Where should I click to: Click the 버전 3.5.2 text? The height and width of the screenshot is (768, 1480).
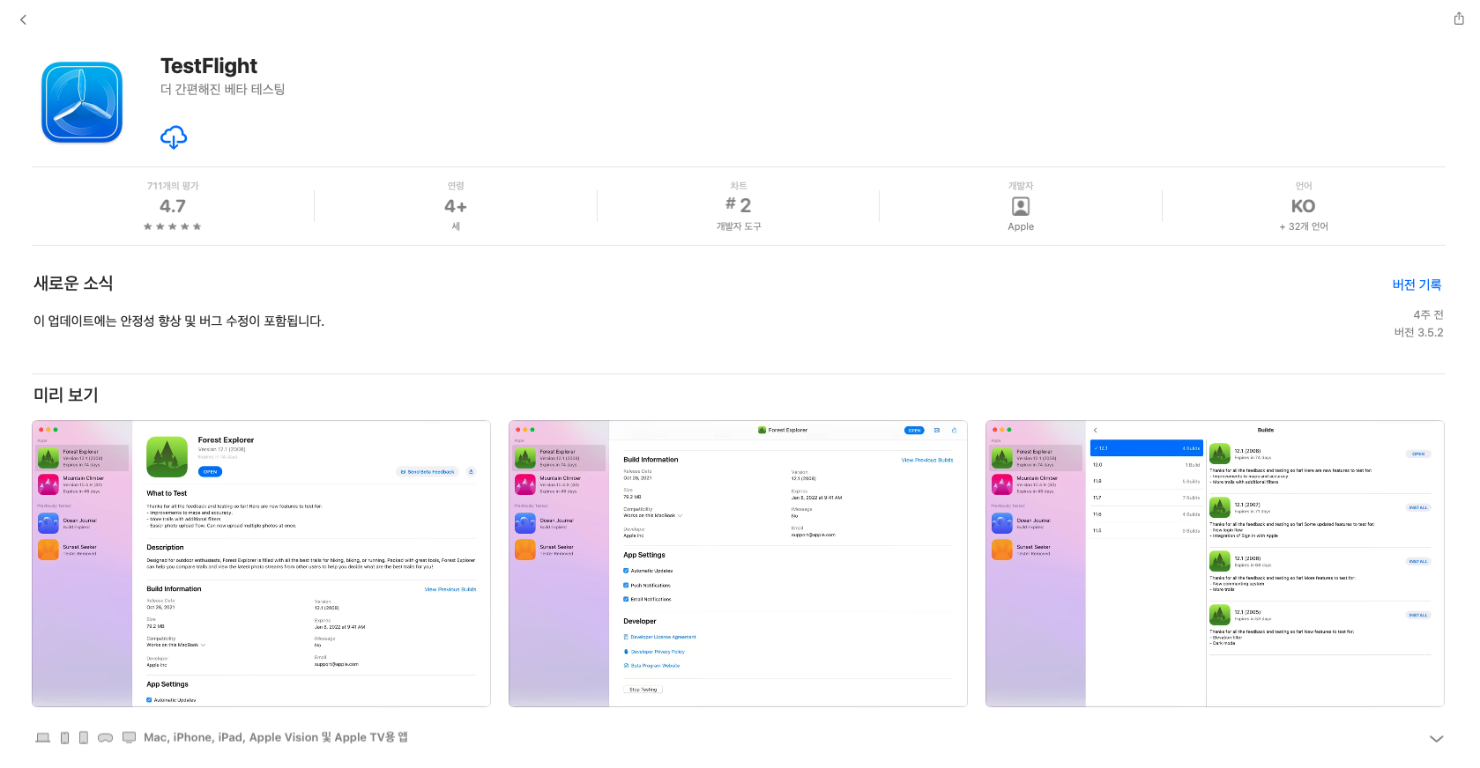[1418, 332]
